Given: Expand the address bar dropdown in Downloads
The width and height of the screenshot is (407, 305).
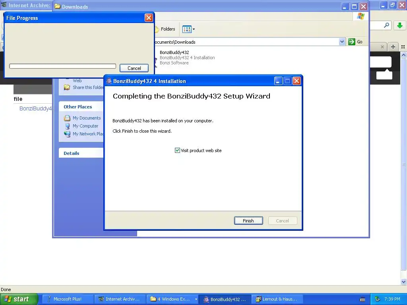Looking at the screenshot, I should [342, 42].
